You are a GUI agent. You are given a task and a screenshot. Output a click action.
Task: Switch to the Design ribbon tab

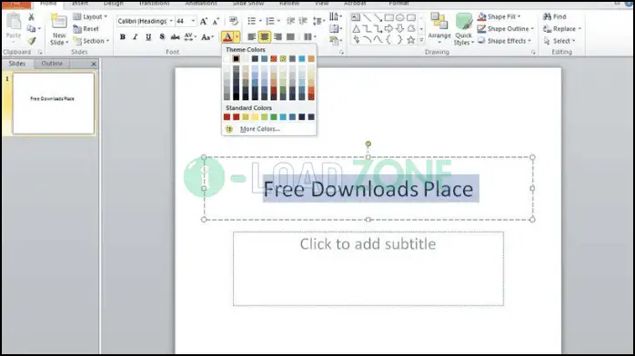114,4
